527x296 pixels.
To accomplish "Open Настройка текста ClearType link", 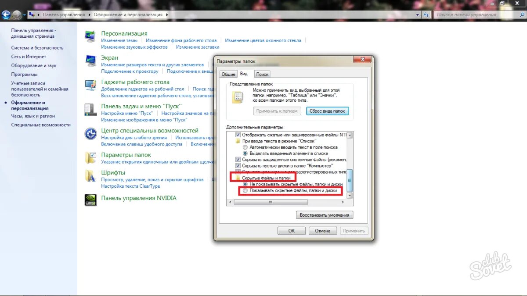I will [130, 186].
